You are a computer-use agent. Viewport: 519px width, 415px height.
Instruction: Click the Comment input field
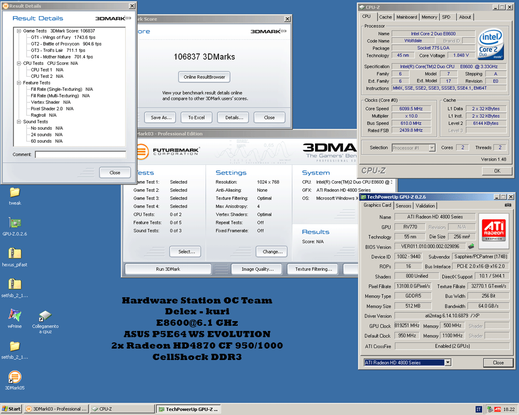click(x=80, y=155)
